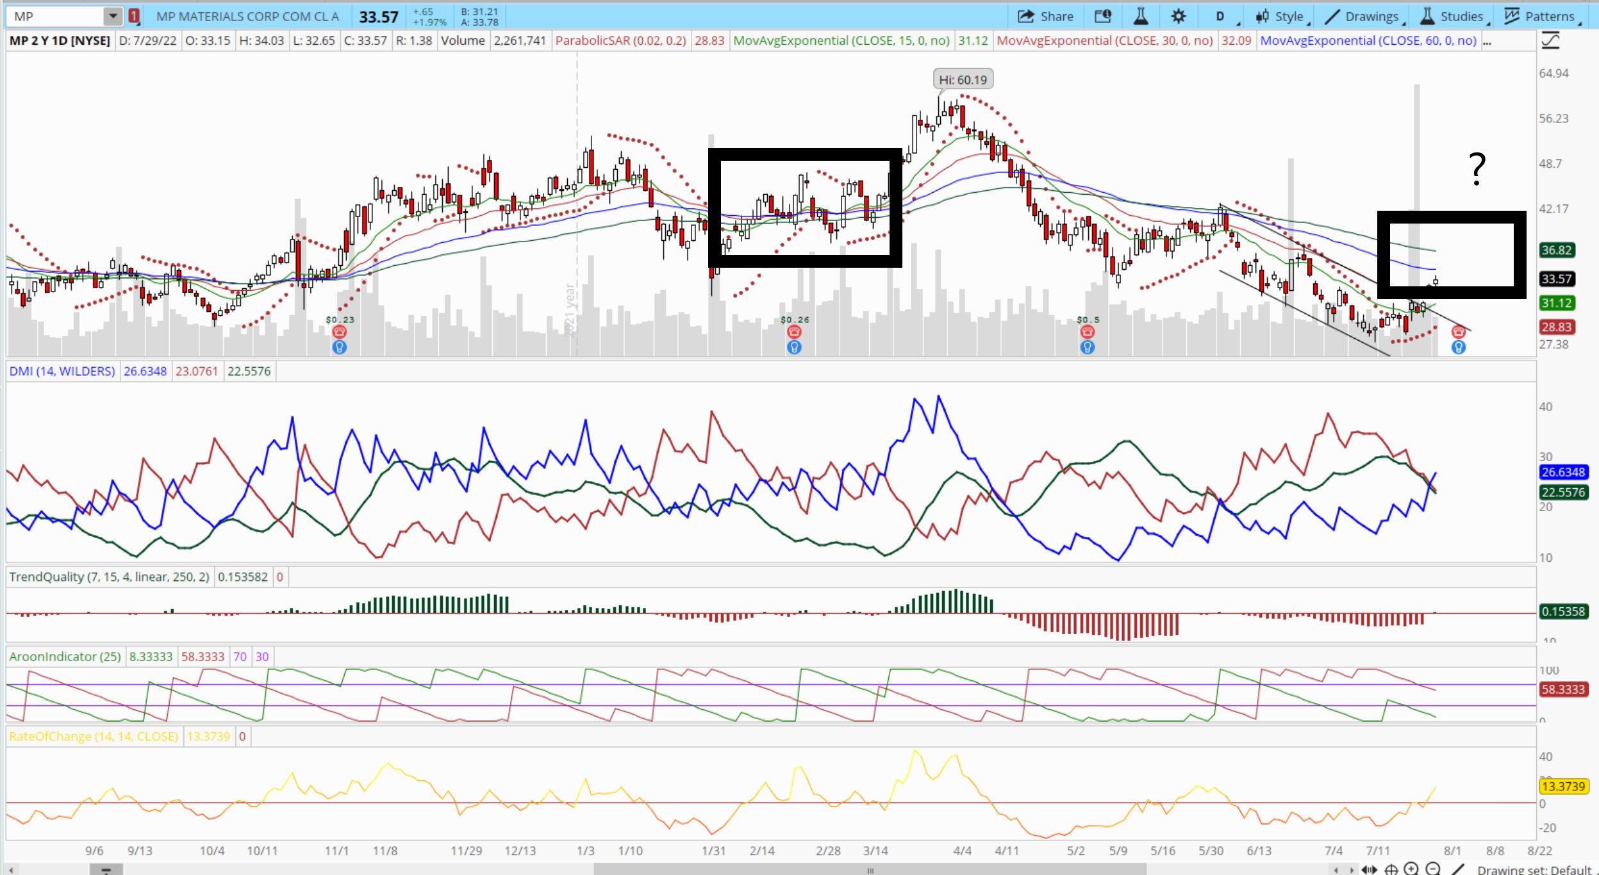Expand the MP symbol dropdown arrow
1599x875 pixels.
click(113, 17)
